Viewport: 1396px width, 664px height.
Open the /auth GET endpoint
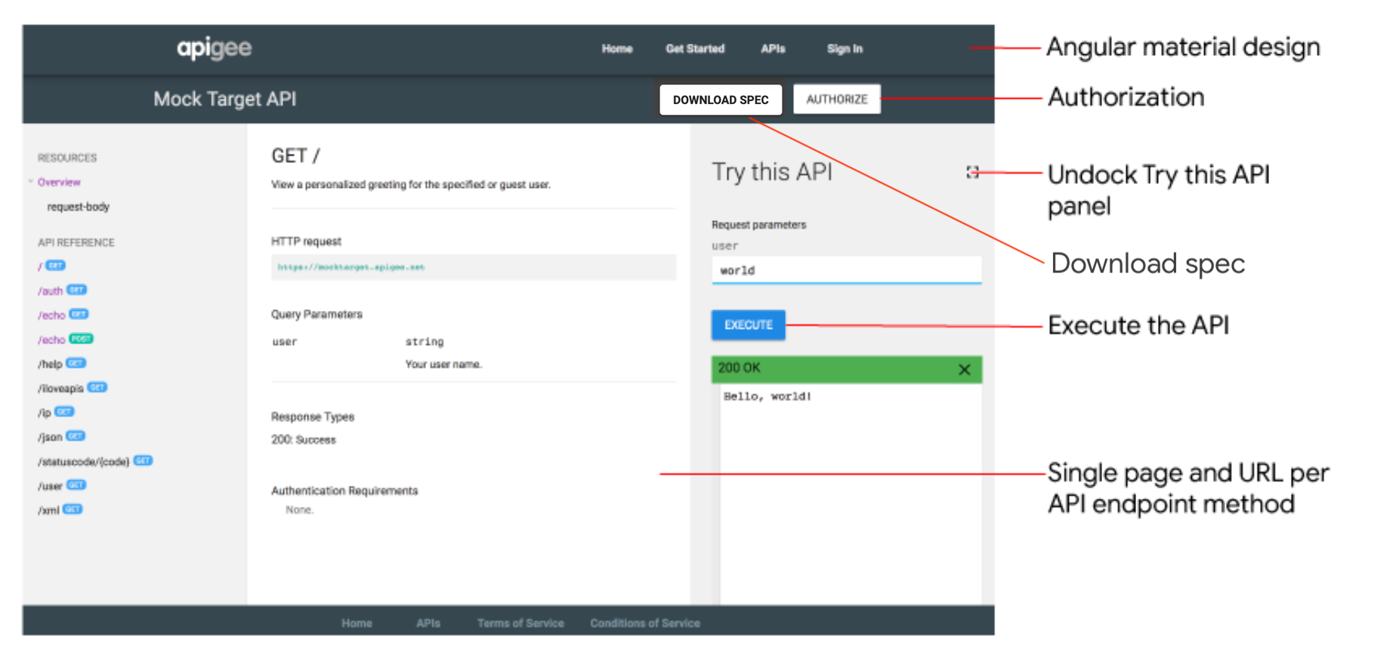pyautogui.click(x=51, y=290)
